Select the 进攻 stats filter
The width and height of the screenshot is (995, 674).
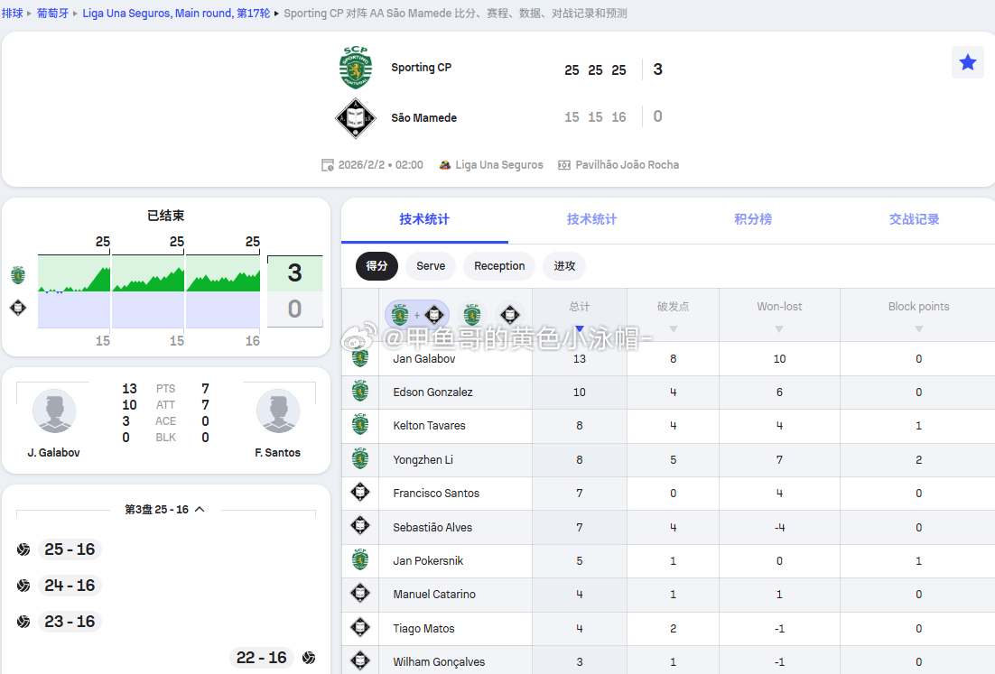point(564,265)
